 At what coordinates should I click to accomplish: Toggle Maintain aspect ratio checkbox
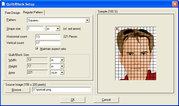point(37,49)
